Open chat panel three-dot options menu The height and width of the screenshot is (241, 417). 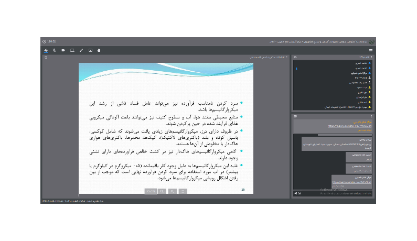pyautogui.click(x=371, y=116)
